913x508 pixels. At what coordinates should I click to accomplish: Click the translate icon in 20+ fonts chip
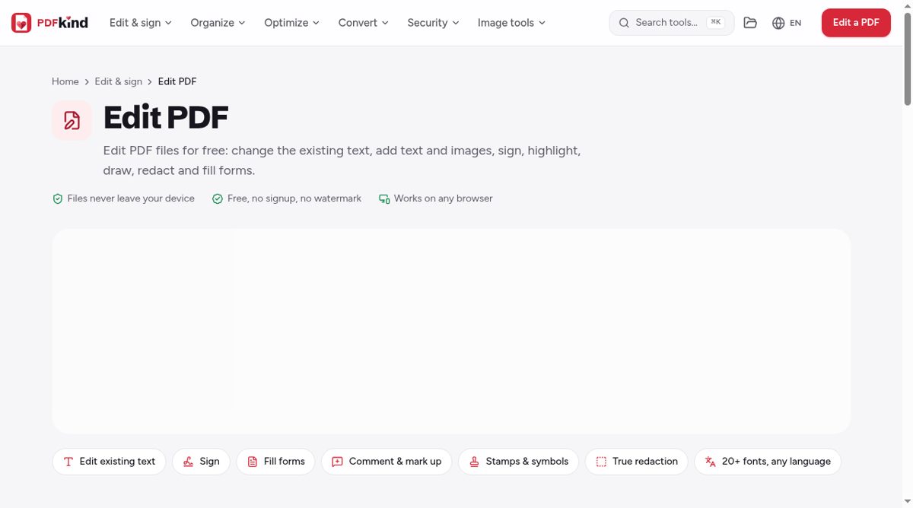tap(711, 462)
